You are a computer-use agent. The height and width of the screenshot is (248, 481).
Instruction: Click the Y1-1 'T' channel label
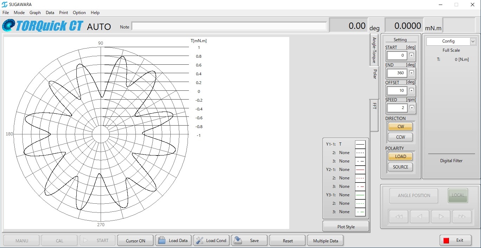click(x=341, y=144)
